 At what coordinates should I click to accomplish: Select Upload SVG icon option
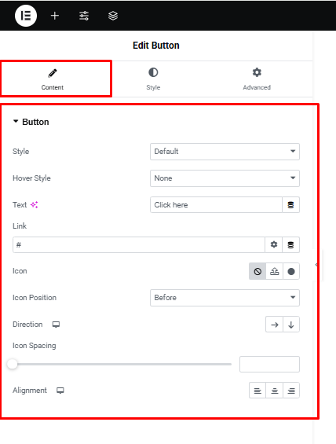274,271
